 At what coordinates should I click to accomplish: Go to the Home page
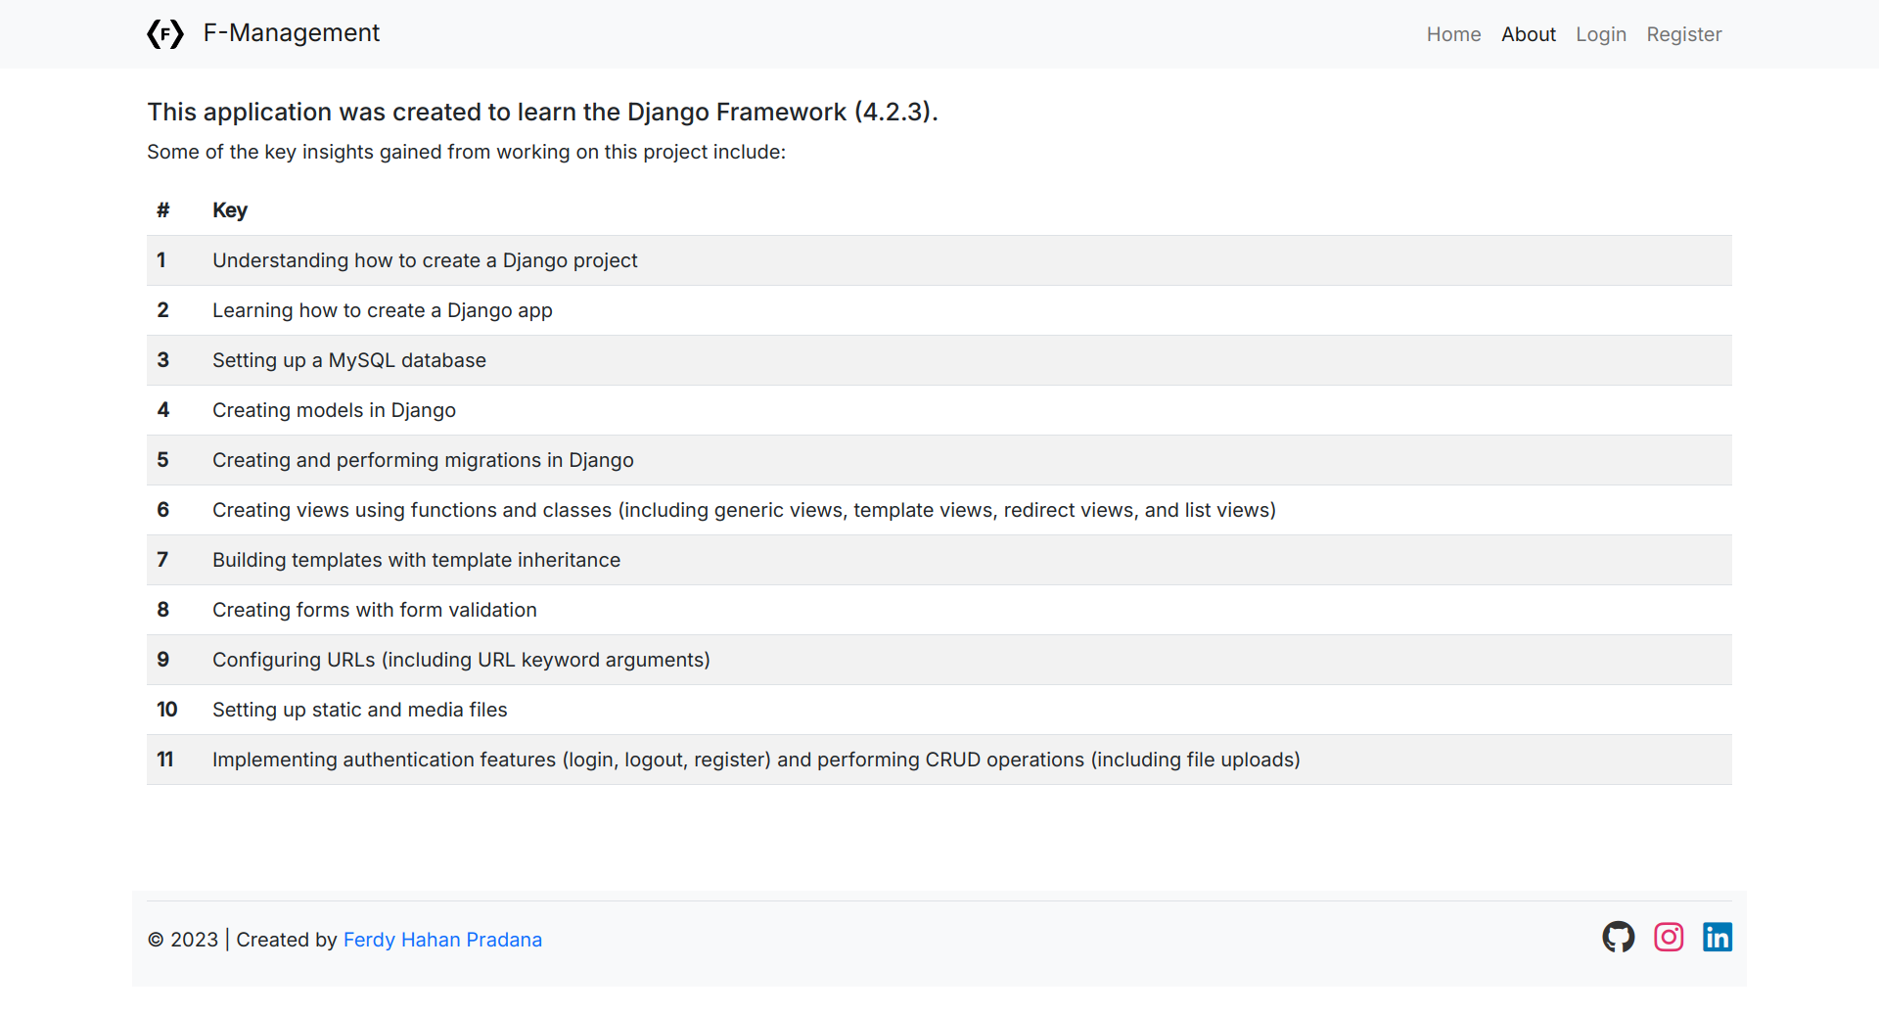point(1453,34)
